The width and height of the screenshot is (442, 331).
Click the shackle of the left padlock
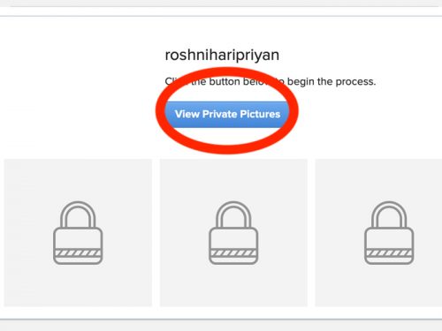pyautogui.click(x=78, y=214)
